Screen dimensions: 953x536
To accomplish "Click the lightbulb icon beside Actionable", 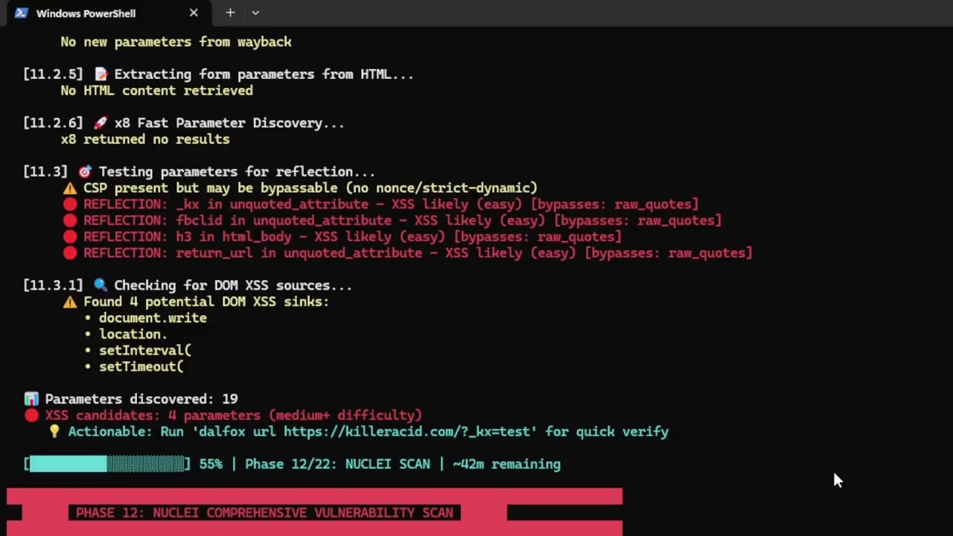I will 54,432.
